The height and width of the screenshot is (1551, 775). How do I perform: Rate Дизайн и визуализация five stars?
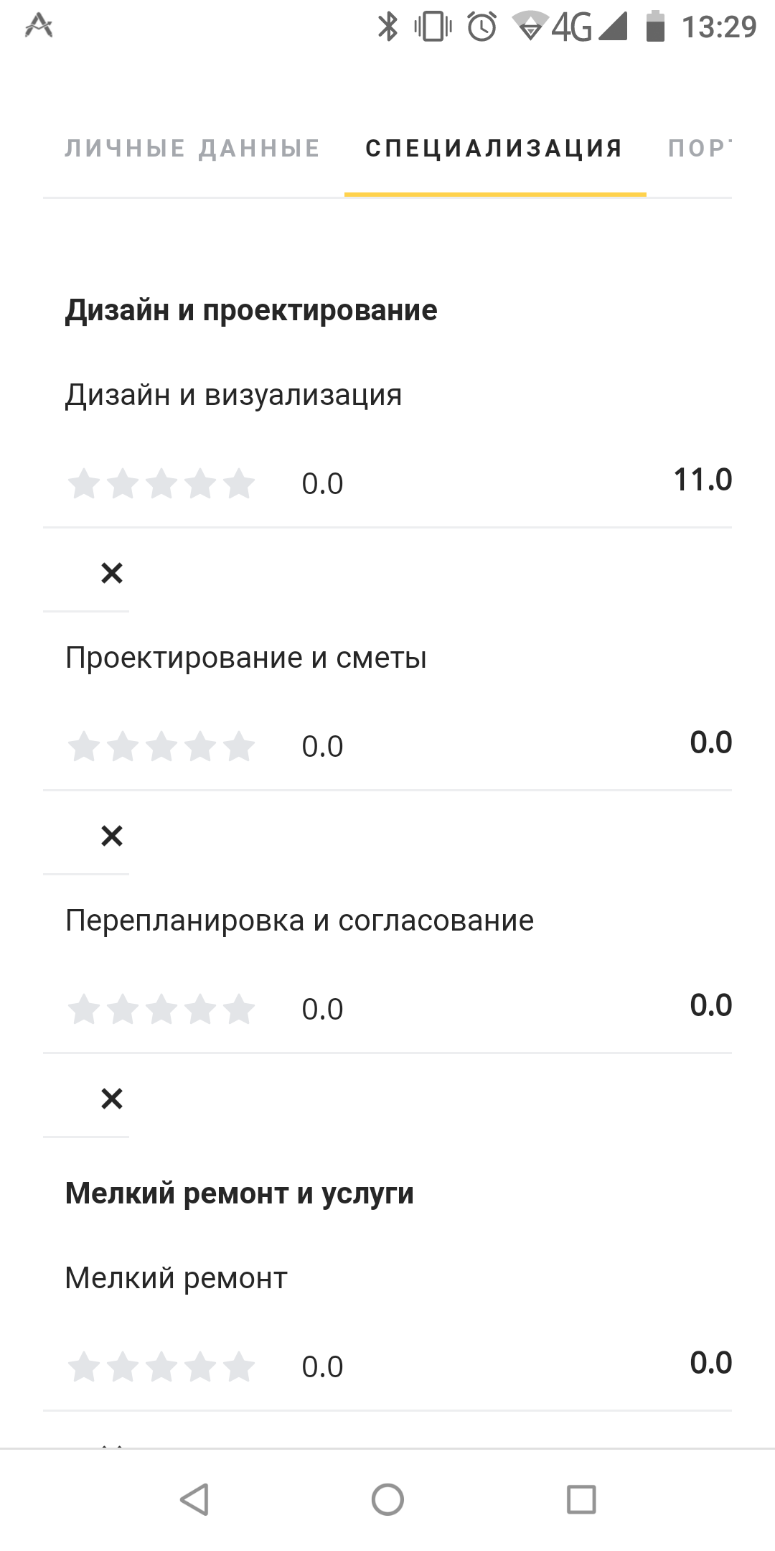point(239,484)
